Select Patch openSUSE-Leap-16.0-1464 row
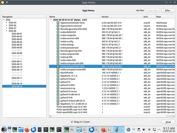This screenshot has height=133, width=177. click(112, 110)
